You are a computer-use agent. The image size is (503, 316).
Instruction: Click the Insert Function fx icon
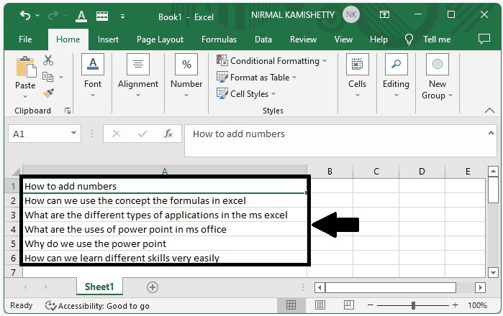tap(168, 134)
